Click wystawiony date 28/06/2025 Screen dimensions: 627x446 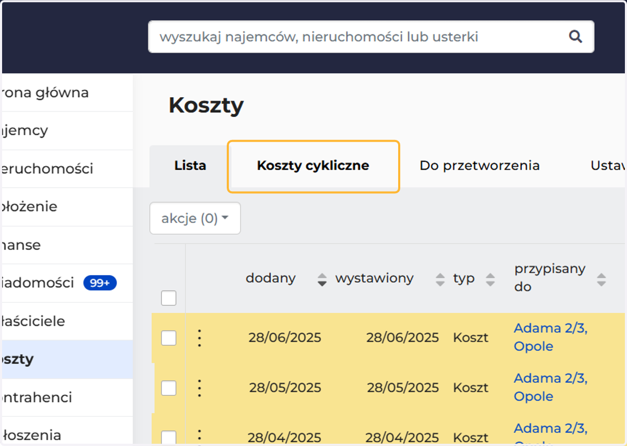click(x=402, y=337)
